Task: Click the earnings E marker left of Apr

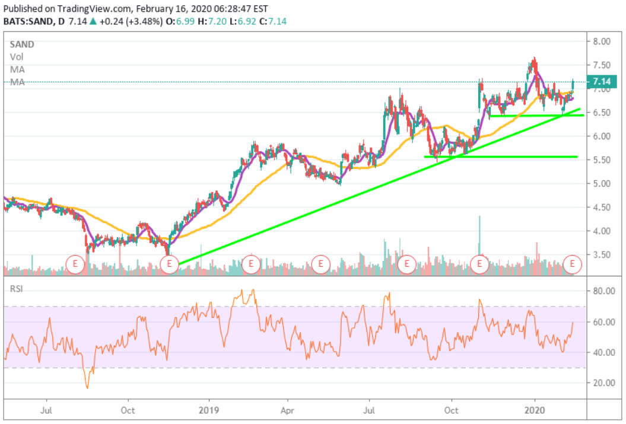Action: [x=250, y=264]
